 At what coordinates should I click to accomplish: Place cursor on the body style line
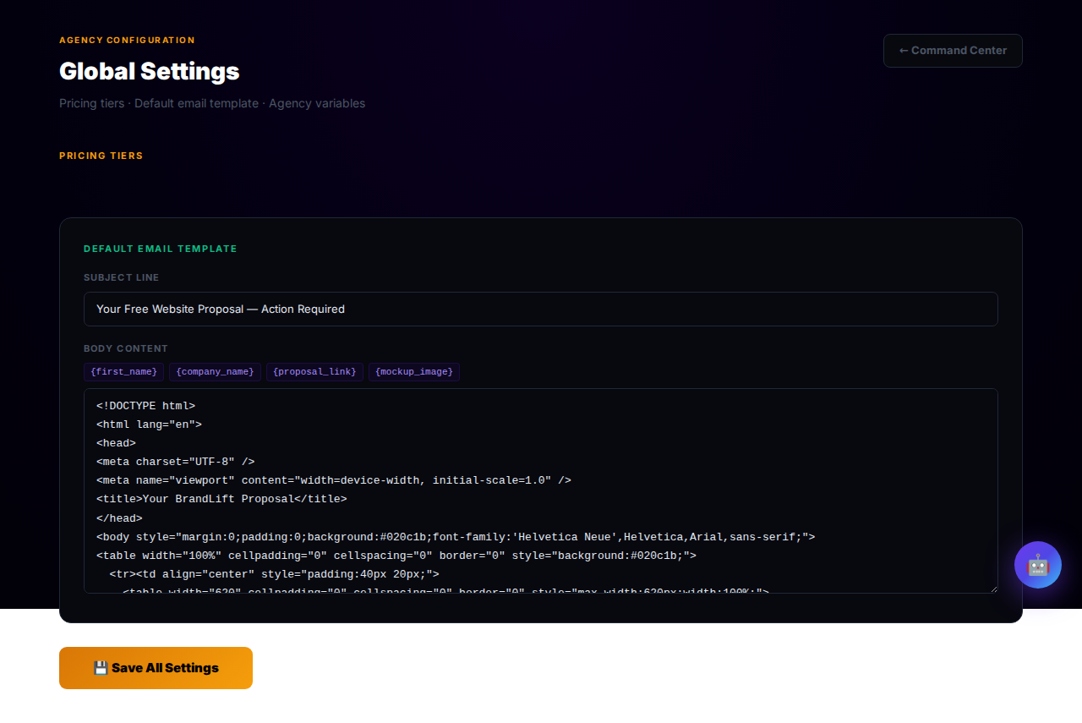[455, 537]
